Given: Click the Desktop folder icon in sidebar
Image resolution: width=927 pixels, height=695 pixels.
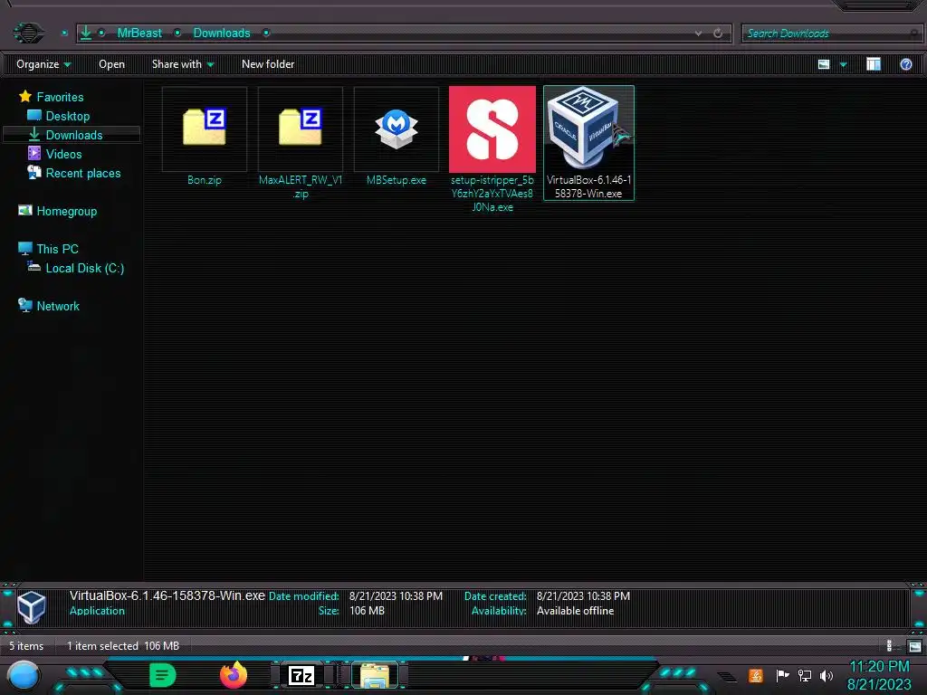Looking at the screenshot, I should tap(34, 115).
